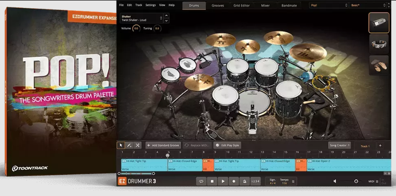Click the Add Standard Groove button
The image size is (396, 196).
click(163, 145)
